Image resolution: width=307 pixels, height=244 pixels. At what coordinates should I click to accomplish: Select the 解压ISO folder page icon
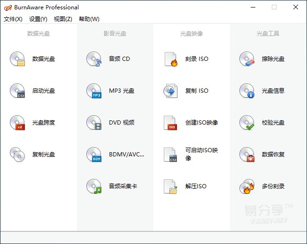pos(170,186)
